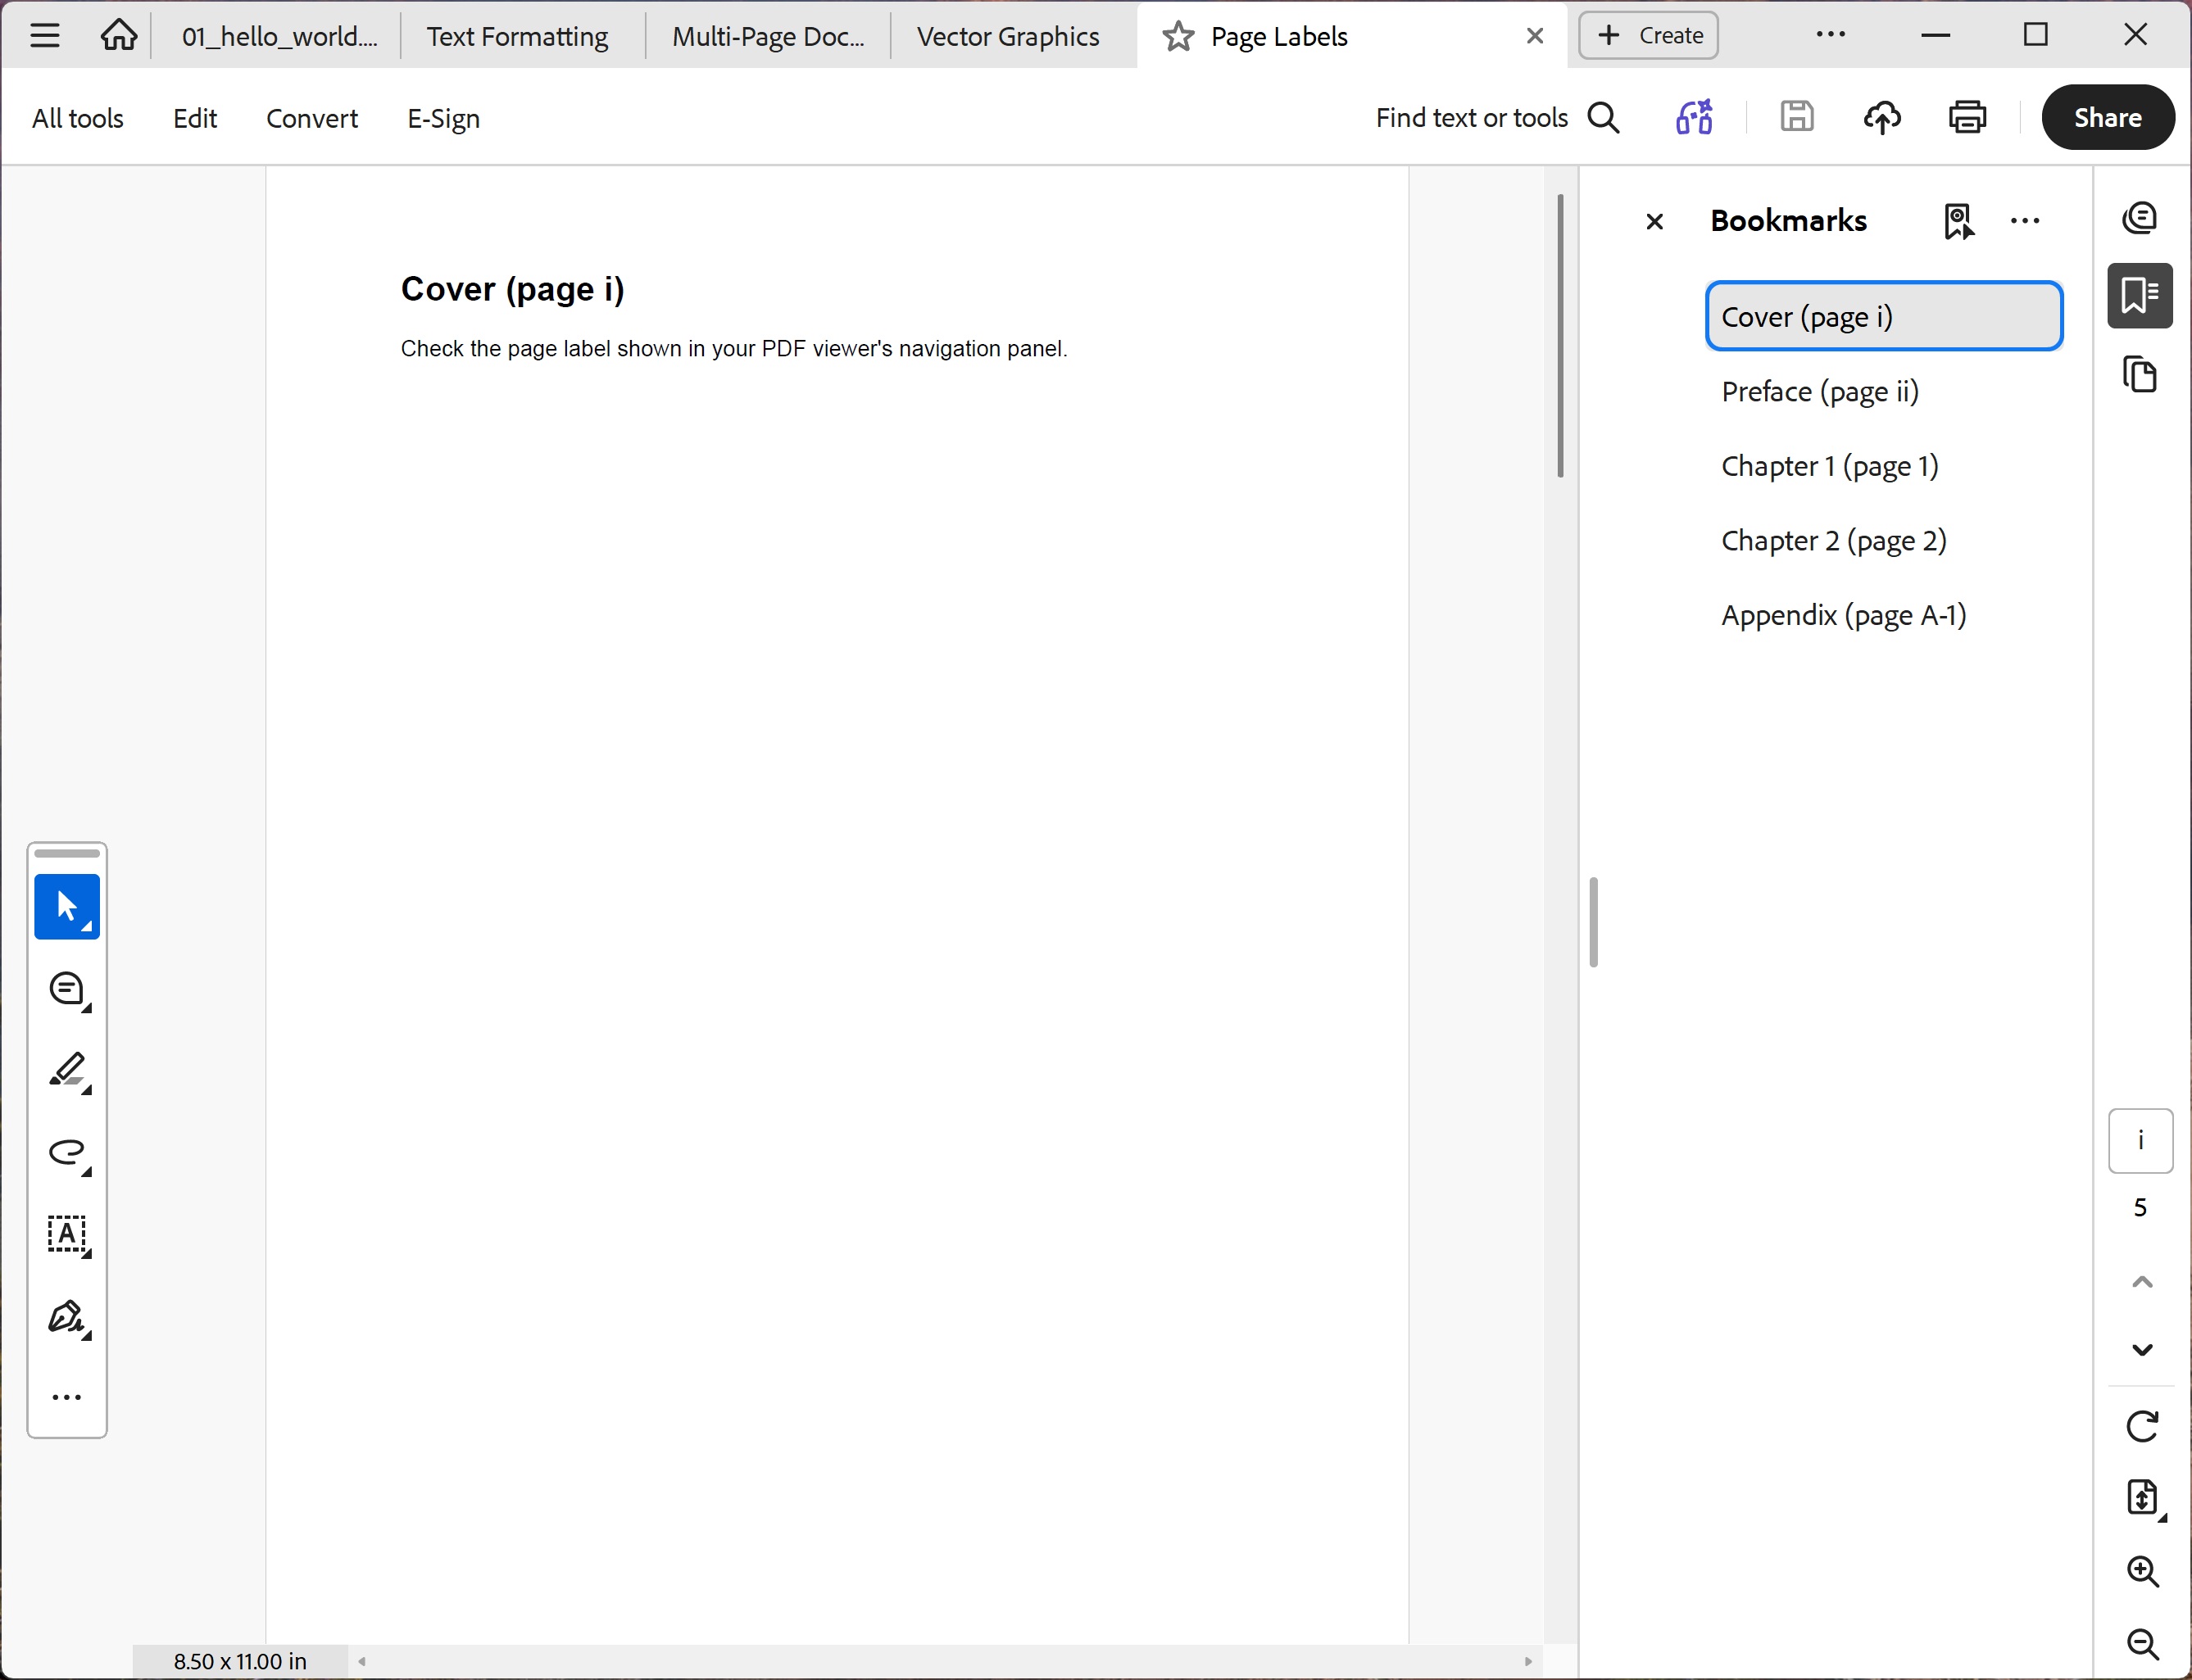This screenshot has height=1680, width=2192.
Task: Open the Convert menu
Action: click(311, 117)
